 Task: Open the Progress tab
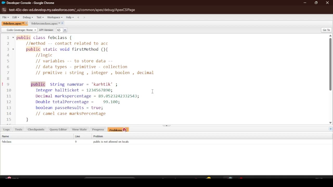pyautogui.click(x=98, y=130)
